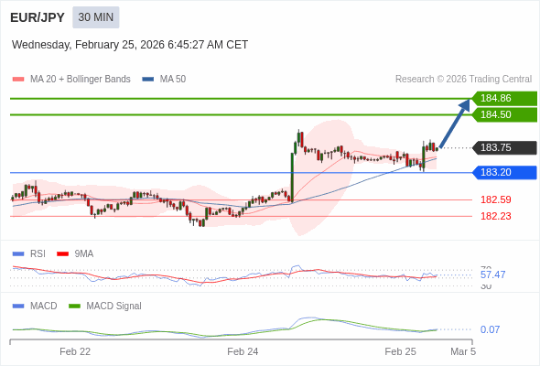This screenshot has height=366, width=540.
Task: Click the RSI value 57.47
Action: (x=492, y=274)
